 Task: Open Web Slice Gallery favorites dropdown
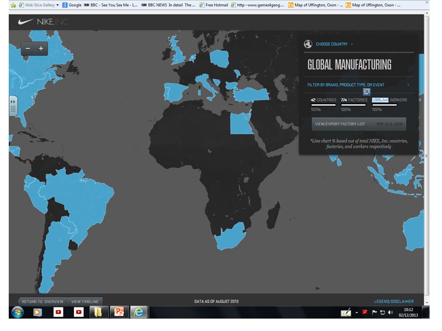click(39, 5)
